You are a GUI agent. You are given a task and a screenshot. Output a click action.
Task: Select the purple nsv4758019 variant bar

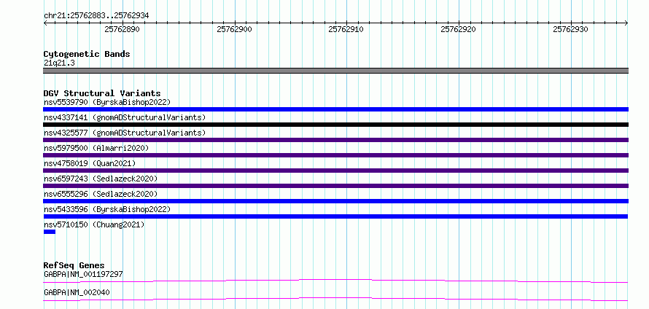[335, 171]
